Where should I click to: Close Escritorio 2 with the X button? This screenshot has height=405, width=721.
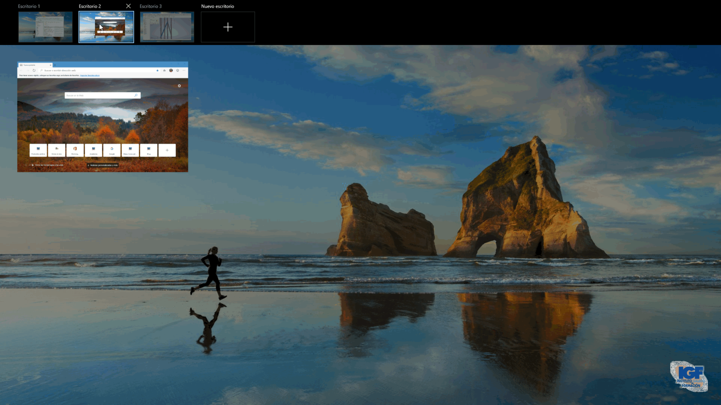[x=128, y=6]
